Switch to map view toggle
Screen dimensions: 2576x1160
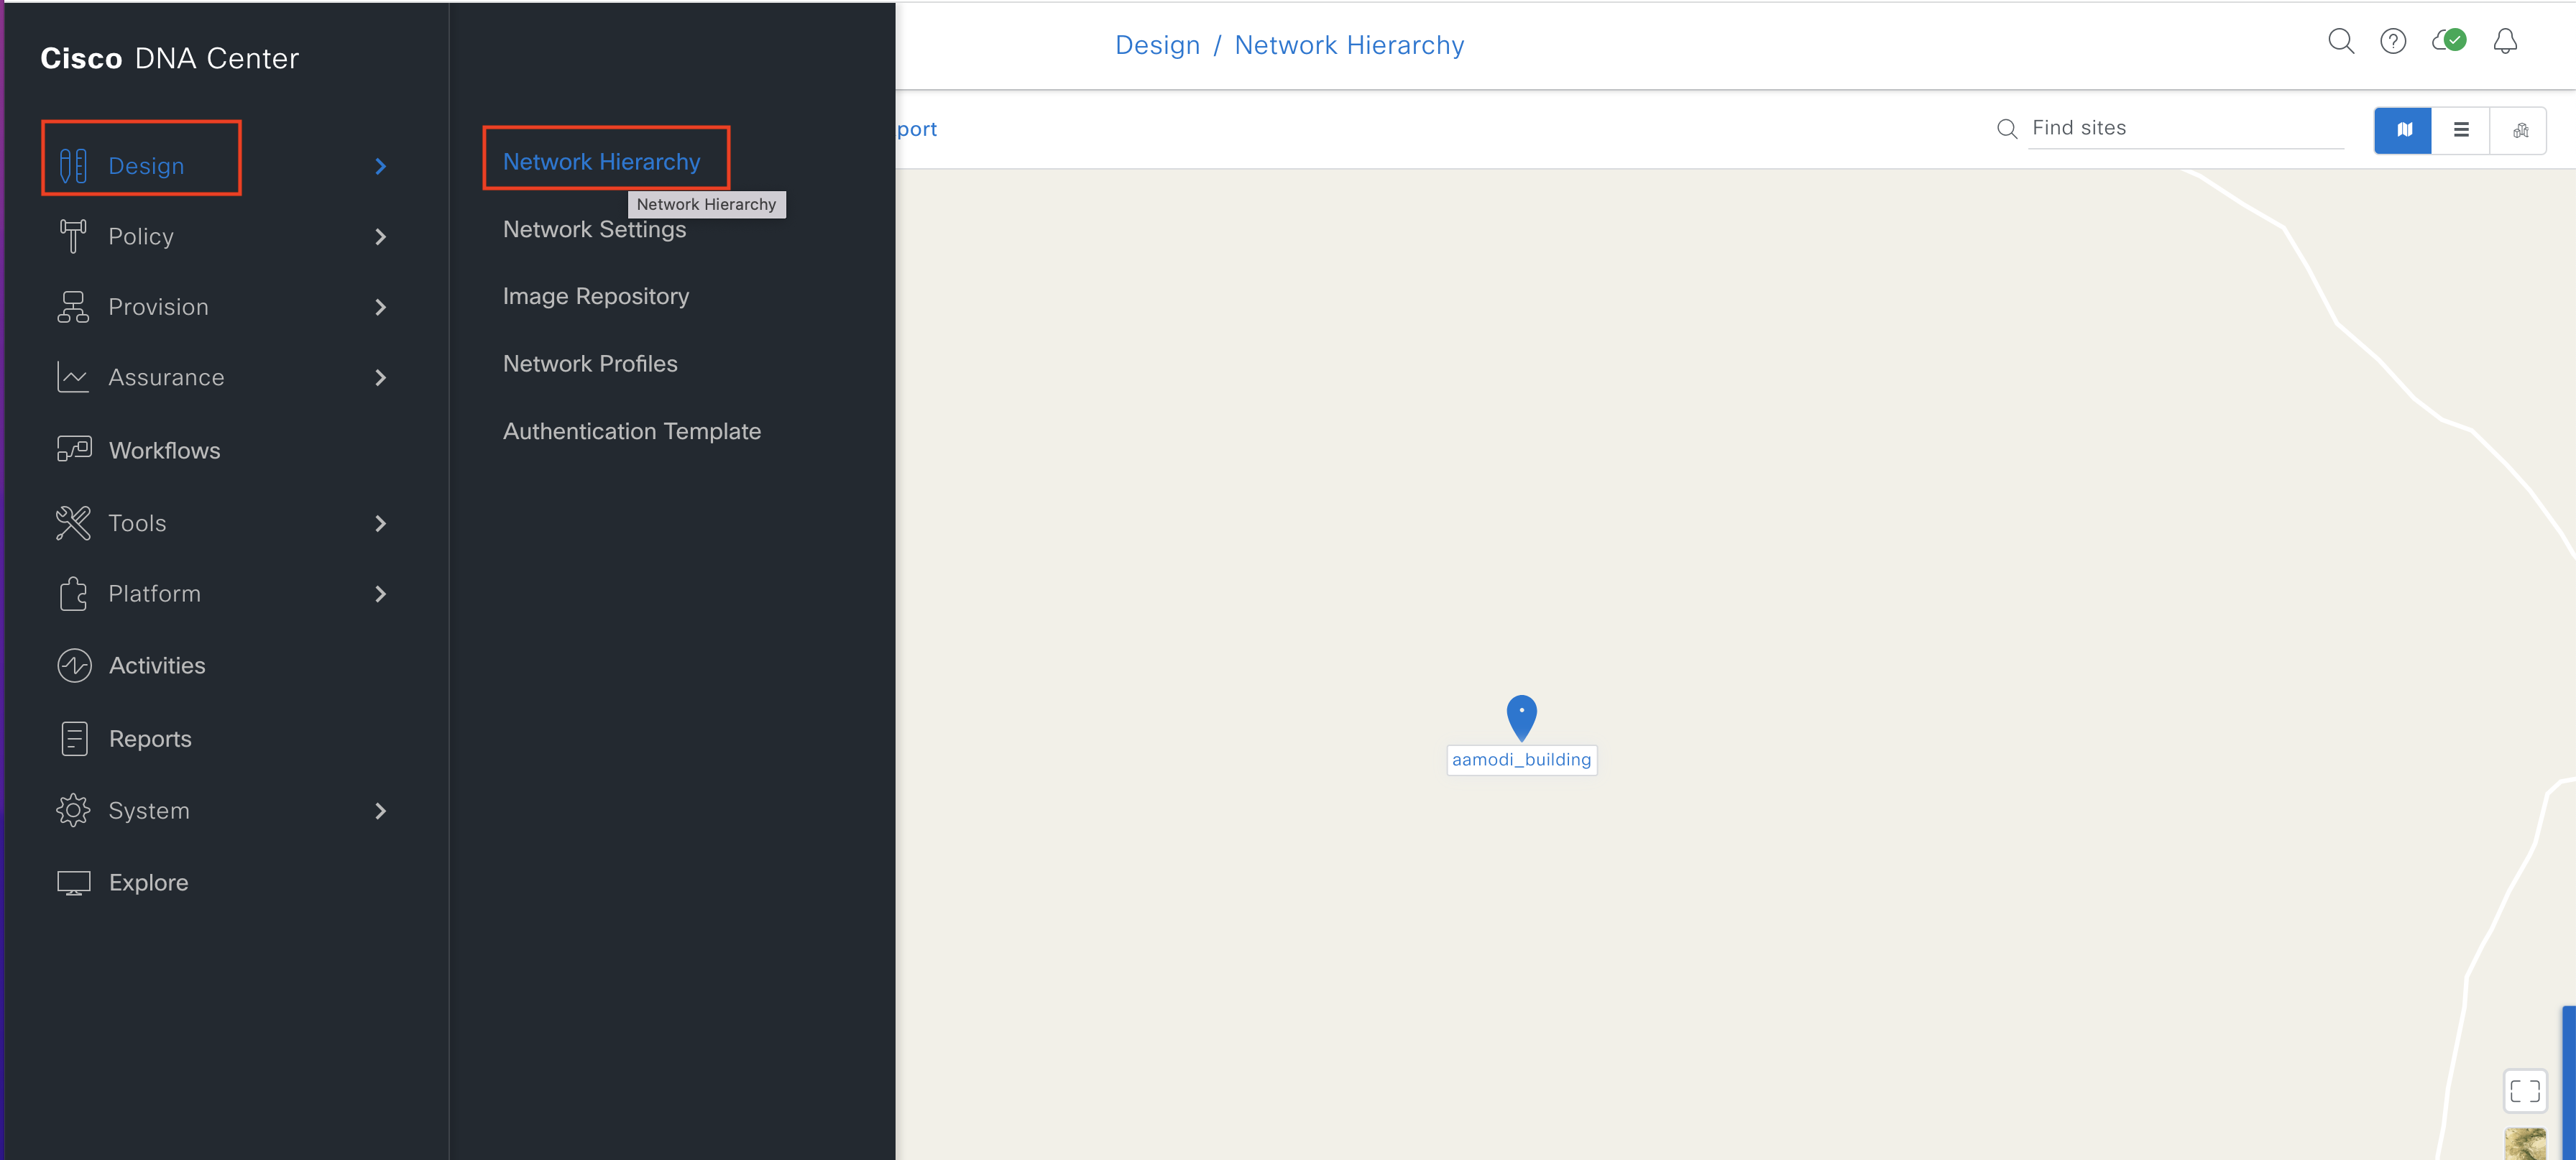(x=2403, y=130)
